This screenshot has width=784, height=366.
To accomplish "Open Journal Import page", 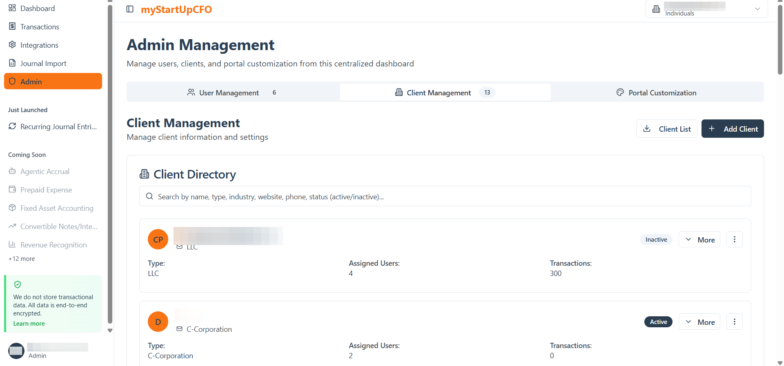I will tap(53, 63).
